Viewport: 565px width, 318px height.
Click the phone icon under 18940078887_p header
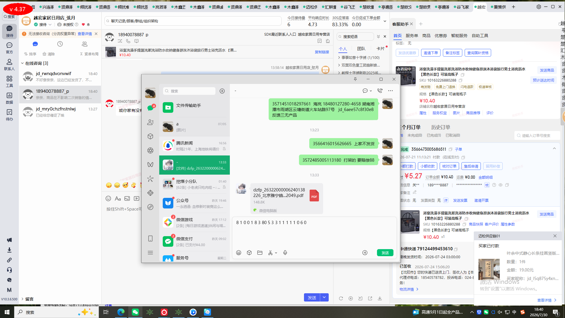128,41
